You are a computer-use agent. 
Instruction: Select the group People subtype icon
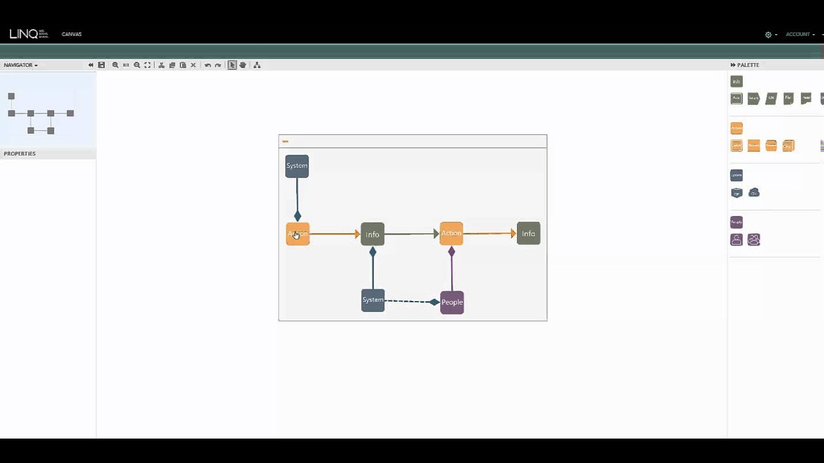tap(754, 240)
